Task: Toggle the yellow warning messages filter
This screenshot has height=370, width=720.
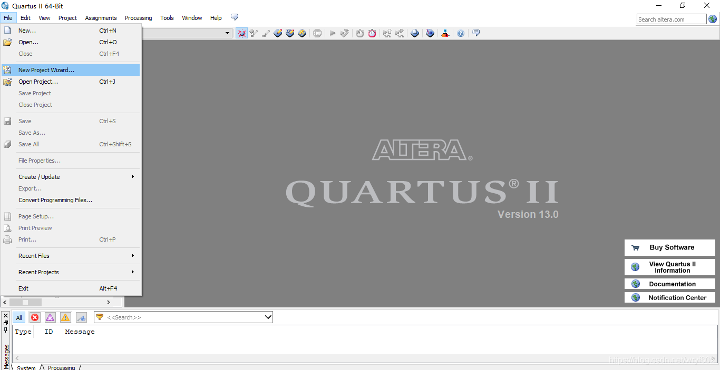Action: point(65,317)
